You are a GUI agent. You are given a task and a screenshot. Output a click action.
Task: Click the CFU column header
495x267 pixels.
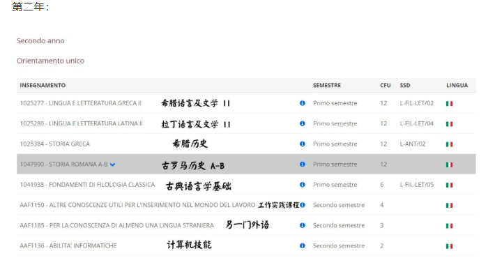tap(386, 85)
